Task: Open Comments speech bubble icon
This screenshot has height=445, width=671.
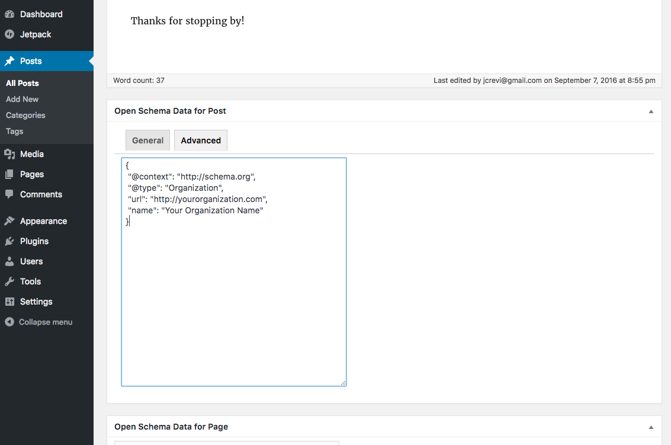Action: click(x=9, y=194)
